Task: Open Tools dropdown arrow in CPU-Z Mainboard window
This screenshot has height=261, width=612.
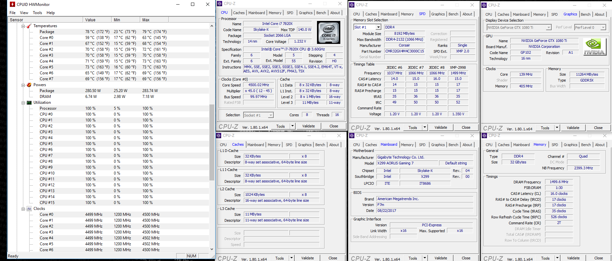Action: click(x=425, y=258)
